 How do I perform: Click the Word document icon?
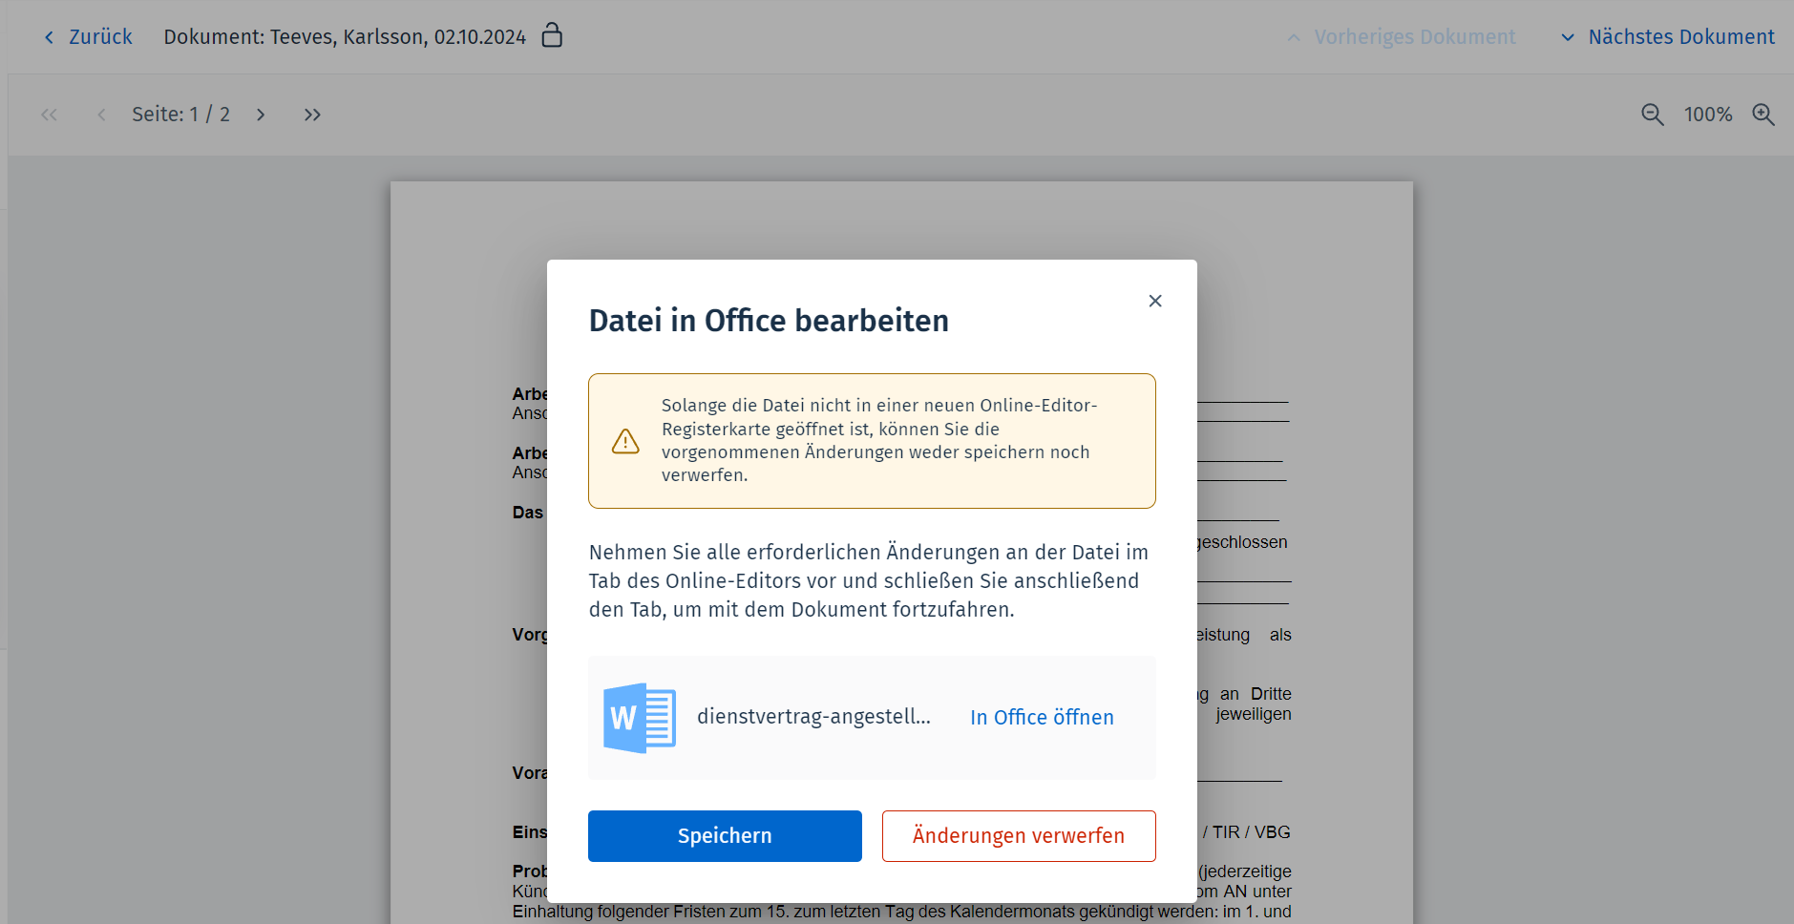coord(640,718)
